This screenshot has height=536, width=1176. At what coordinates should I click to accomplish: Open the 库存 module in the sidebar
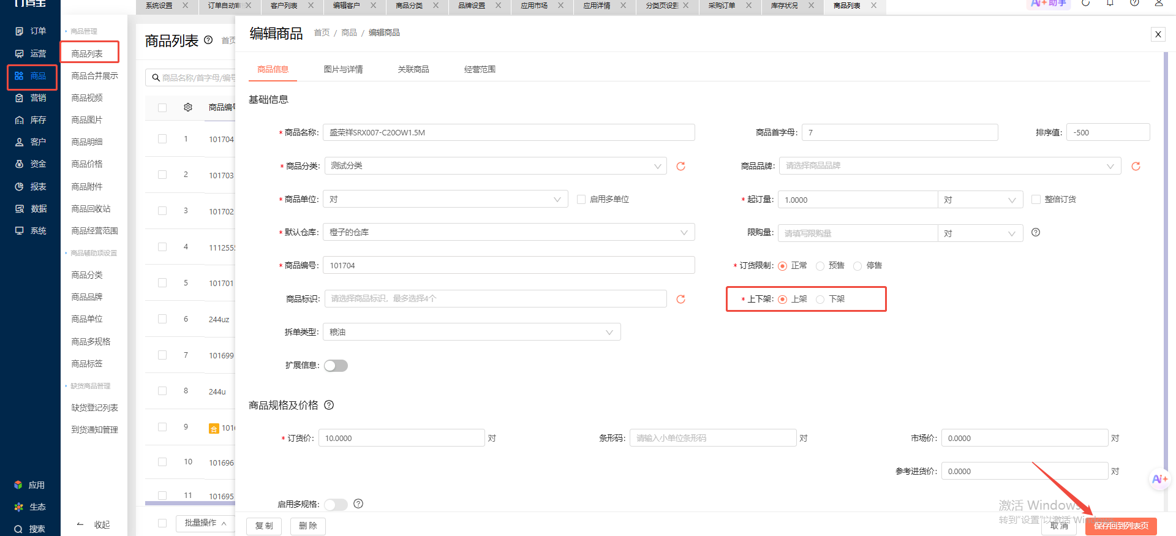31,120
